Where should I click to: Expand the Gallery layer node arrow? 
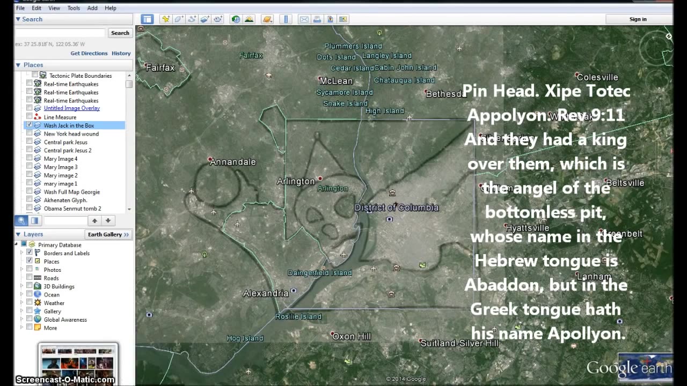click(x=22, y=311)
